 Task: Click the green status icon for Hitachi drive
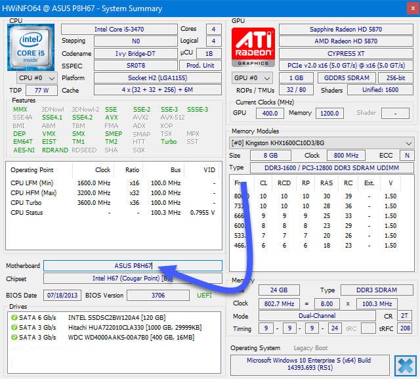point(14,328)
